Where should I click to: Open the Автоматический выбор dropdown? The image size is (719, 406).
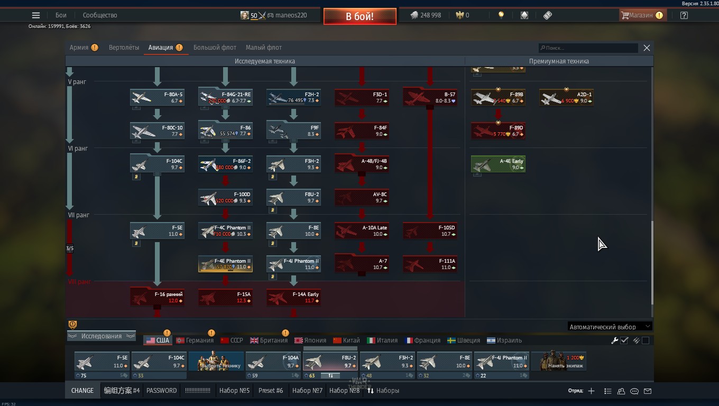click(x=610, y=327)
